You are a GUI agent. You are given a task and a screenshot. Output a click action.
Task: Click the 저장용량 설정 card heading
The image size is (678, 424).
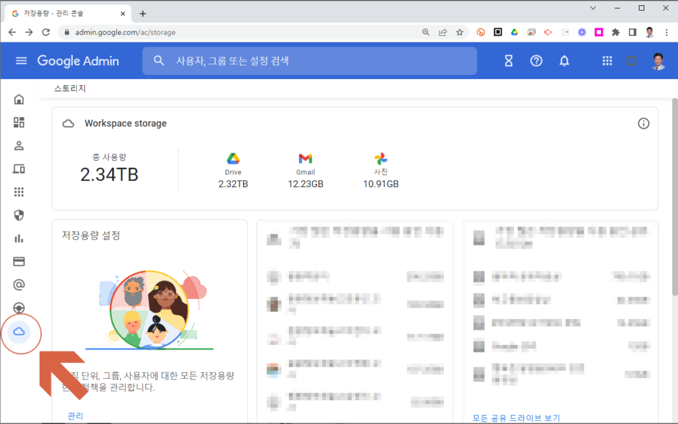point(91,236)
